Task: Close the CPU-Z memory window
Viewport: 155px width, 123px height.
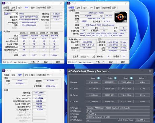Action: (x=61, y=71)
